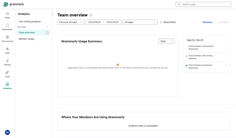Click the Grammarly logo
The height and width of the screenshot is (138, 236).
[14, 4]
